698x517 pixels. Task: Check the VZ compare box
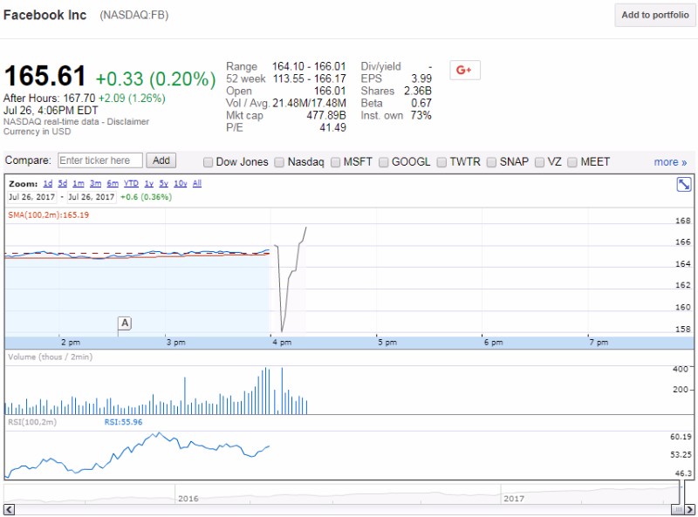[539, 162]
